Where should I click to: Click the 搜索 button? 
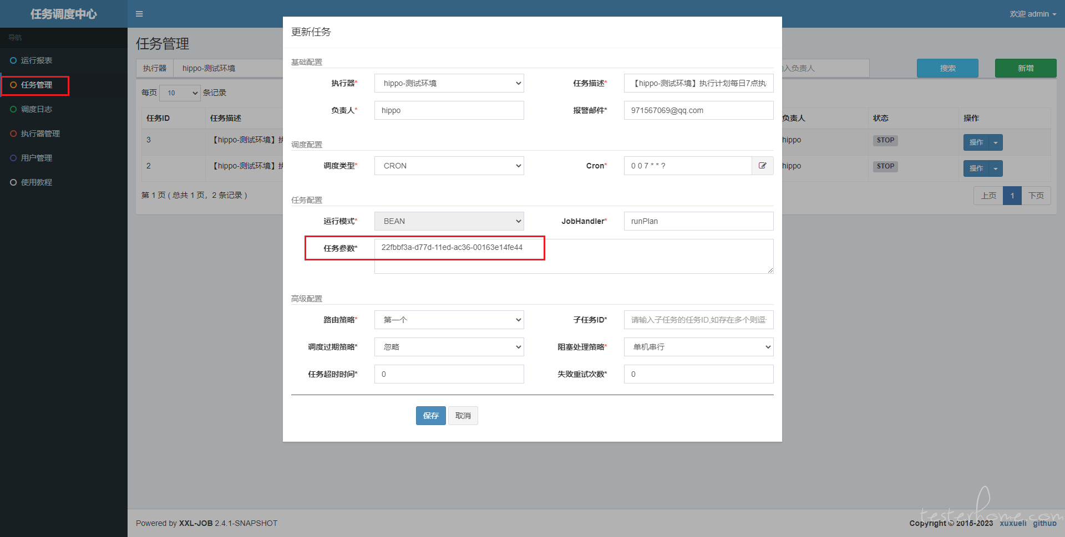[947, 68]
